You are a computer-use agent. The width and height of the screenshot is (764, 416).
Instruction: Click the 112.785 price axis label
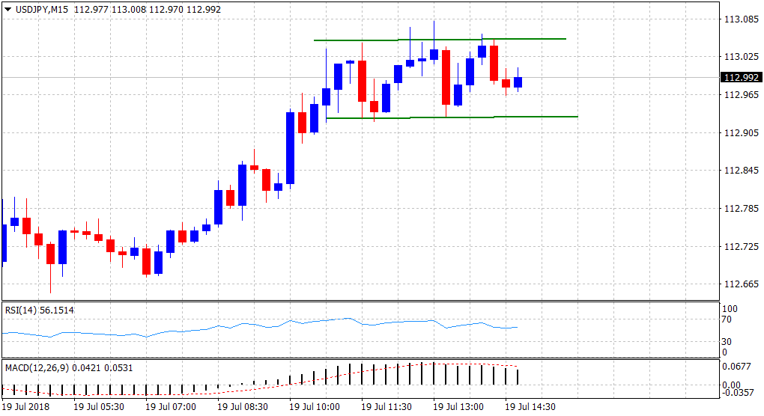tap(742, 208)
